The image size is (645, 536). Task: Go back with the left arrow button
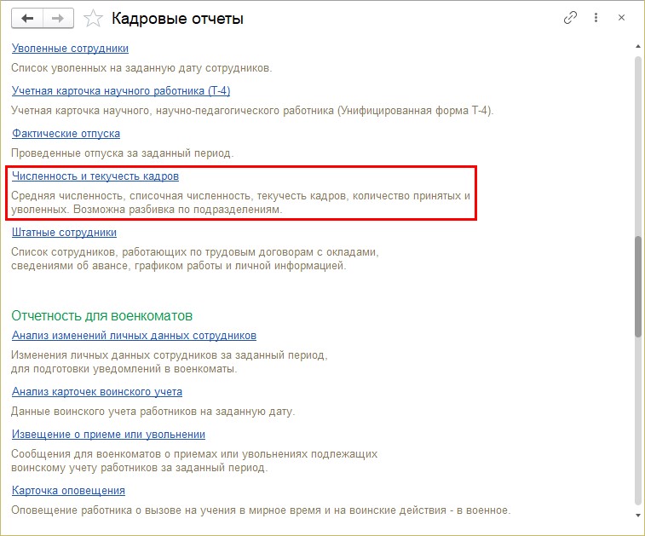pos(27,18)
